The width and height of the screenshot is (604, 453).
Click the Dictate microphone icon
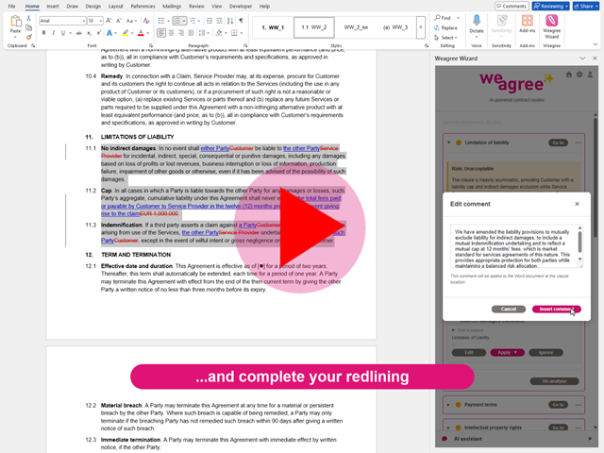(477, 21)
